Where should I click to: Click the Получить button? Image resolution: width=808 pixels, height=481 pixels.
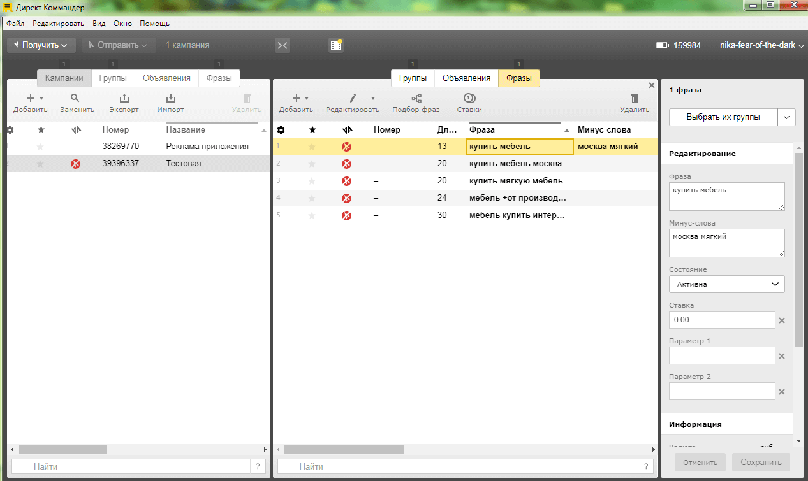click(41, 45)
